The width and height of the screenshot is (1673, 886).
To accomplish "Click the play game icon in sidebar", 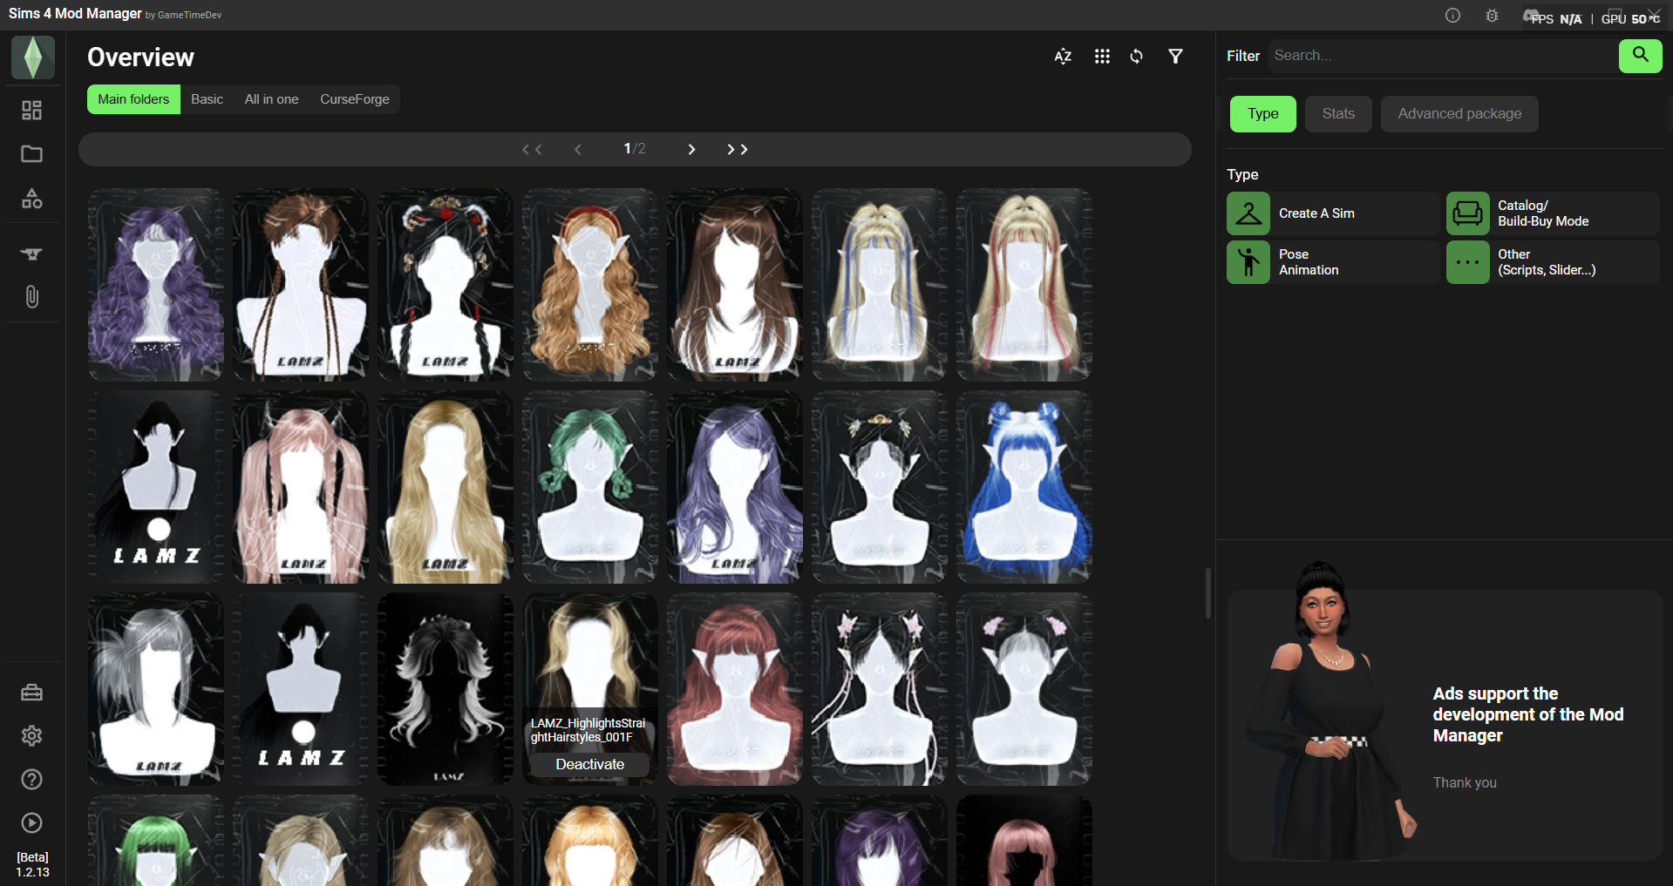I will (x=32, y=823).
